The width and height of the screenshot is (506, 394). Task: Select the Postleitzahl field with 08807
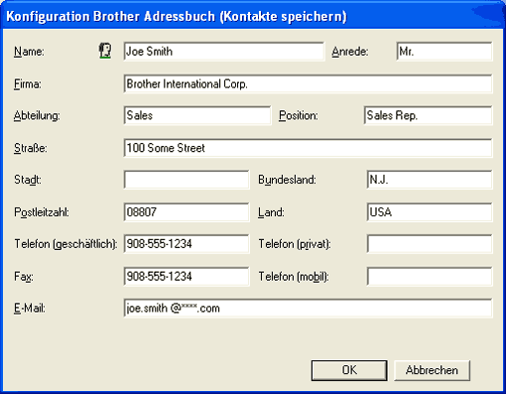coord(187,212)
